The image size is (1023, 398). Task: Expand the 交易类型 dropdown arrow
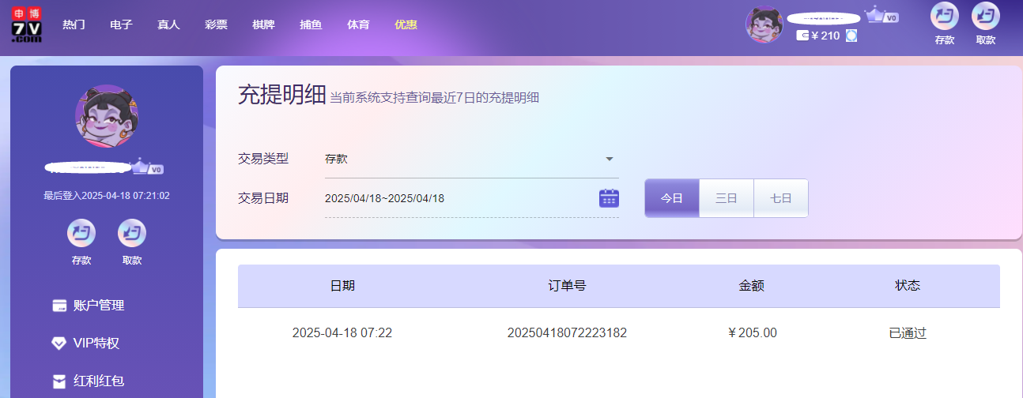click(x=609, y=159)
